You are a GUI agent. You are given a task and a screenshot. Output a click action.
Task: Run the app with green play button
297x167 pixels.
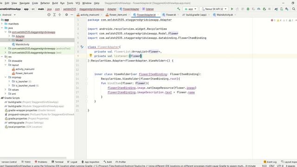click(x=232, y=9)
